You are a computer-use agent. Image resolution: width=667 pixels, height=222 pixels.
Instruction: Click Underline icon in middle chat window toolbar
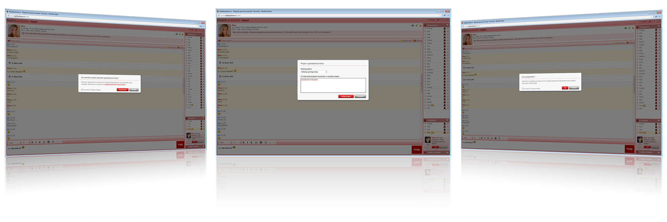251,142
